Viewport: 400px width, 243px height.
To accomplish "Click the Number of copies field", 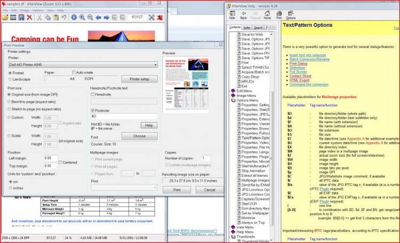I will pos(206,158).
